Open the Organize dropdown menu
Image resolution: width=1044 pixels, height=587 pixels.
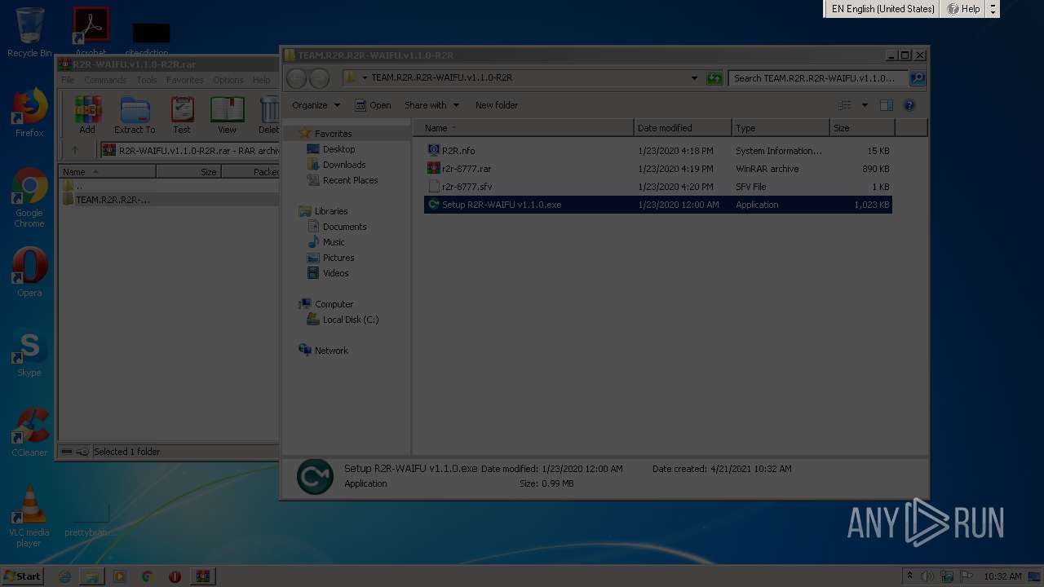[x=316, y=105]
